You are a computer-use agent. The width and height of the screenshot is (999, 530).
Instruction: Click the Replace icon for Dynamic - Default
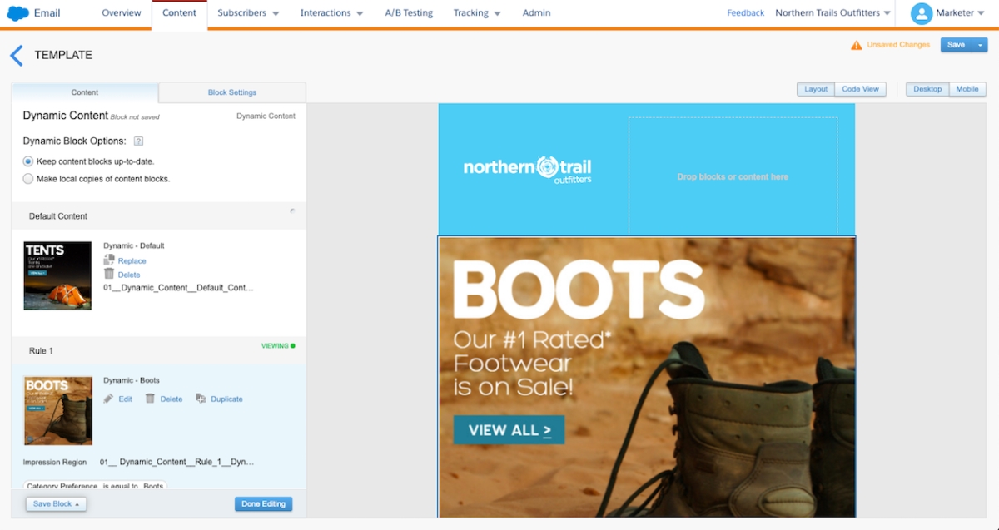point(109,260)
